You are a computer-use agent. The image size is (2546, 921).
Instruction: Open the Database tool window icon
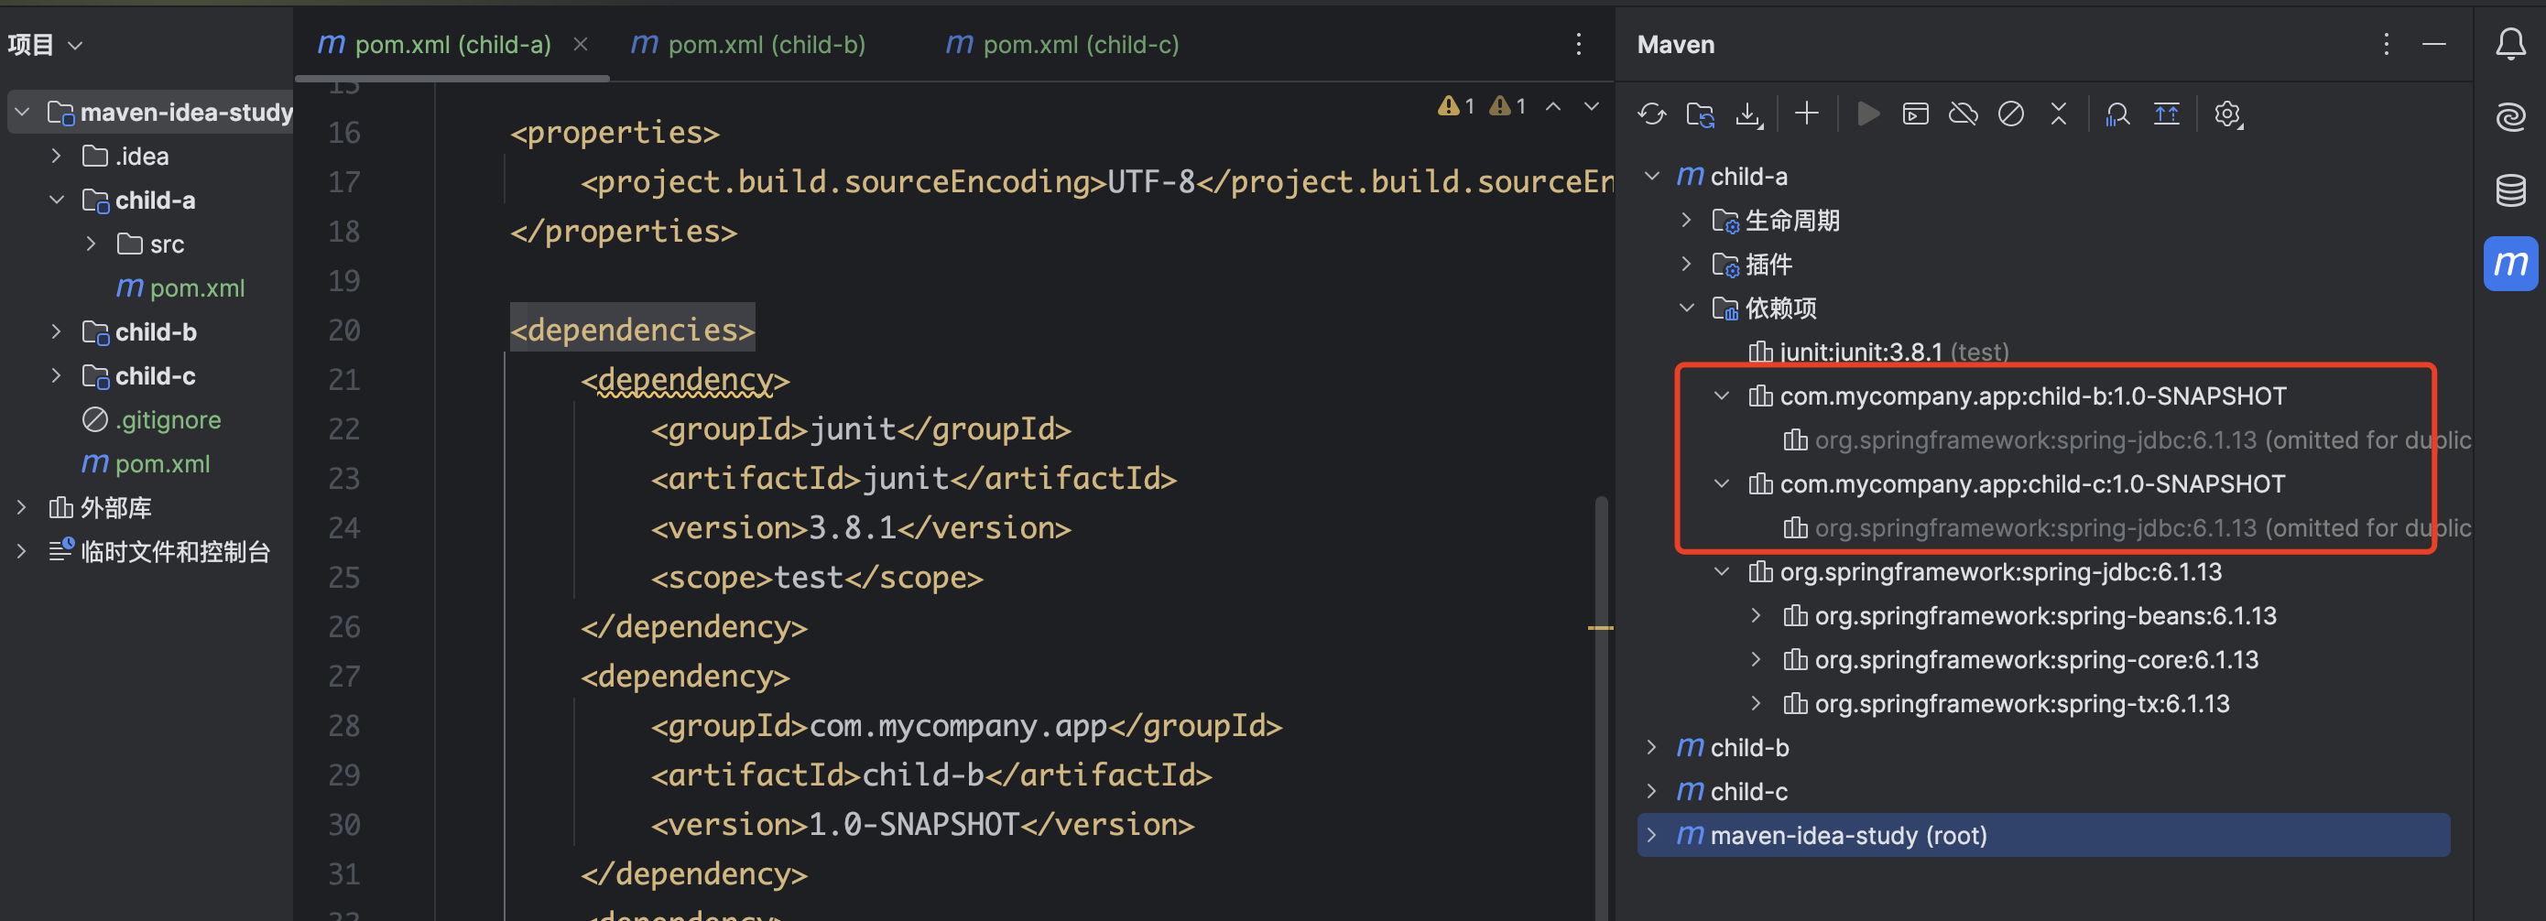click(x=2509, y=190)
